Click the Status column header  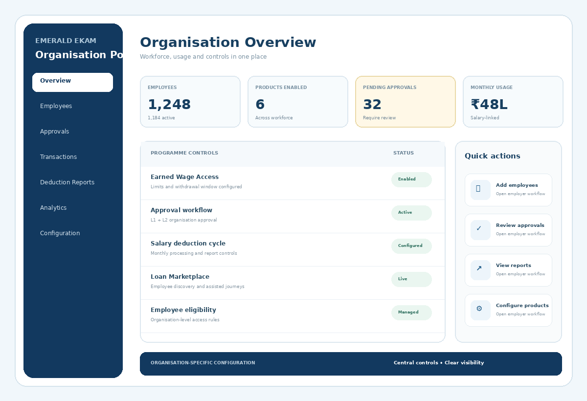coord(404,153)
